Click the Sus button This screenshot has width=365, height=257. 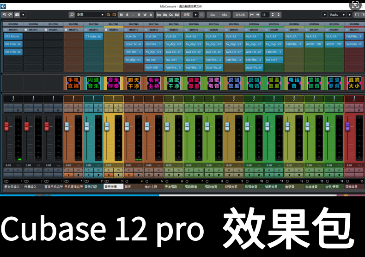(x=213, y=15)
